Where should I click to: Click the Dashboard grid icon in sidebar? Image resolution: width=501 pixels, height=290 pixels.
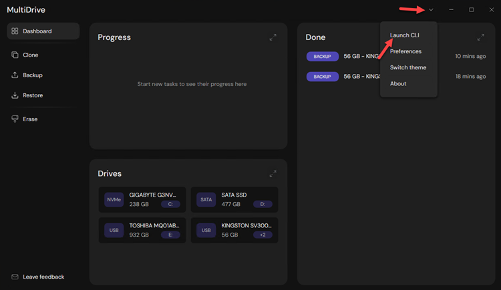[15, 31]
